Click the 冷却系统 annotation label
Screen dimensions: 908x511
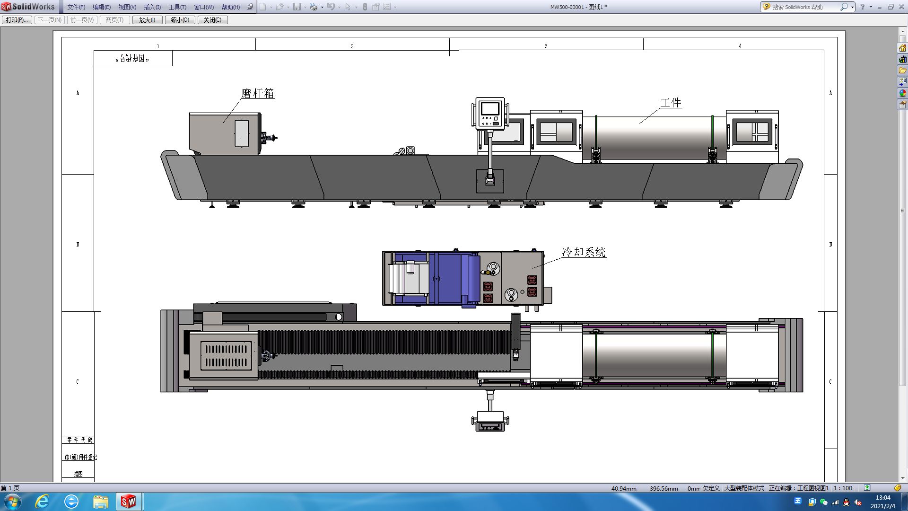(x=584, y=252)
